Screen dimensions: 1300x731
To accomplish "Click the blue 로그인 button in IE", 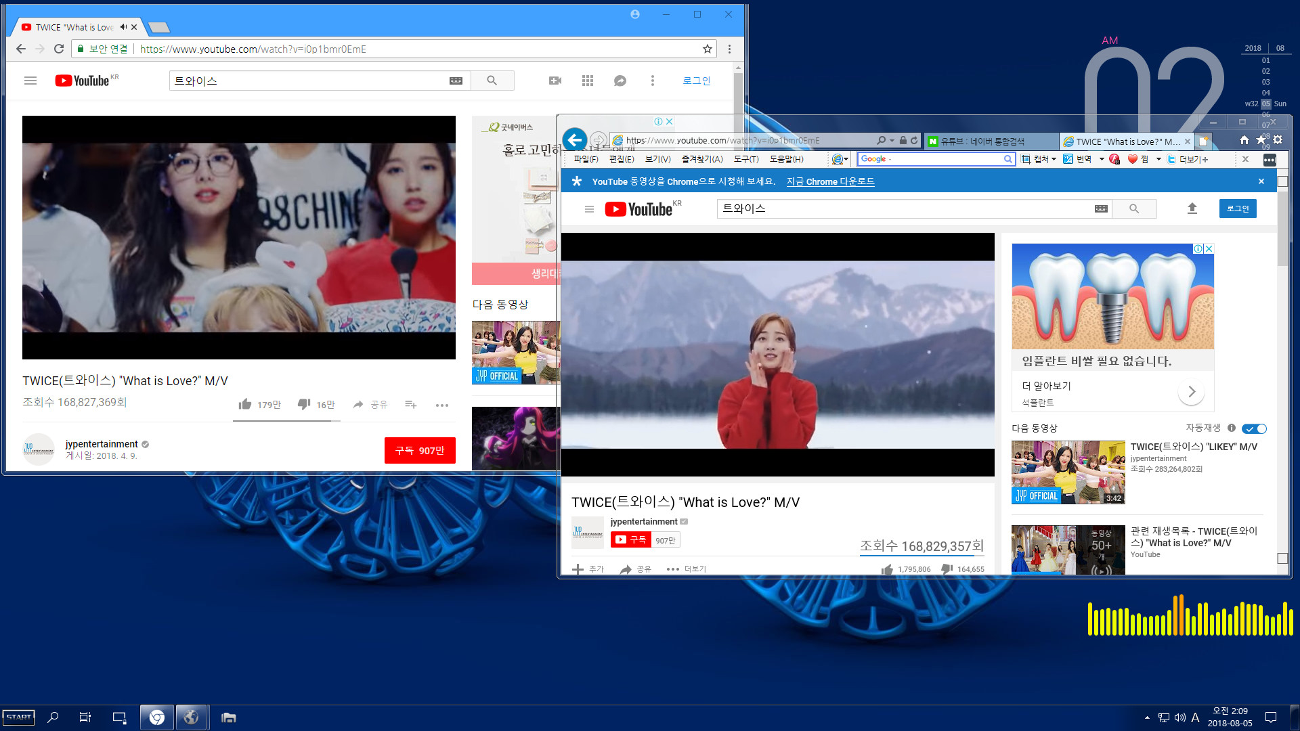I will pyautogui.click(x=1238, y=208).
